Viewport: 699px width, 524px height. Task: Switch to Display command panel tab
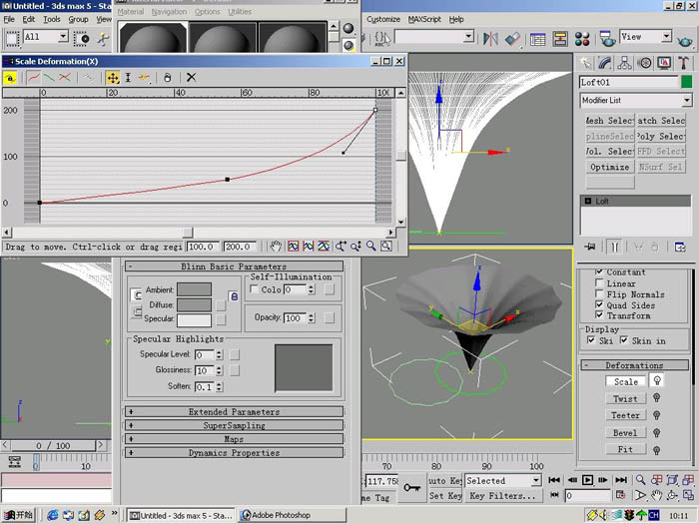pos(664,63)
